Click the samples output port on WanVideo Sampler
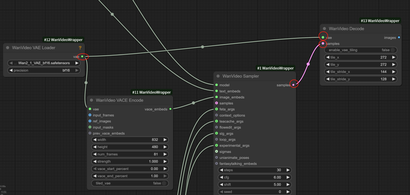This screenshot has height=195, width=410. 293,85
